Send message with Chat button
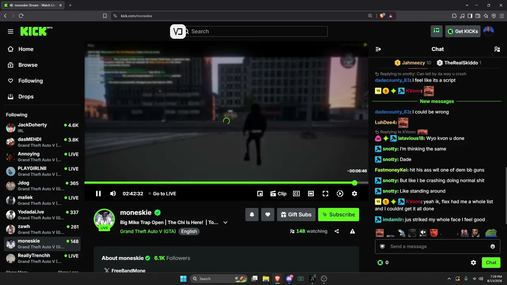 click(x=491, y=262)
